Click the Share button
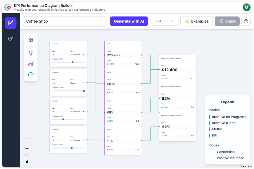The width and height of the screenshot is (254, 169). (227, 21)
